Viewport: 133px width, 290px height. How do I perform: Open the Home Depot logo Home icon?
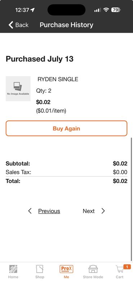[13, 269]
